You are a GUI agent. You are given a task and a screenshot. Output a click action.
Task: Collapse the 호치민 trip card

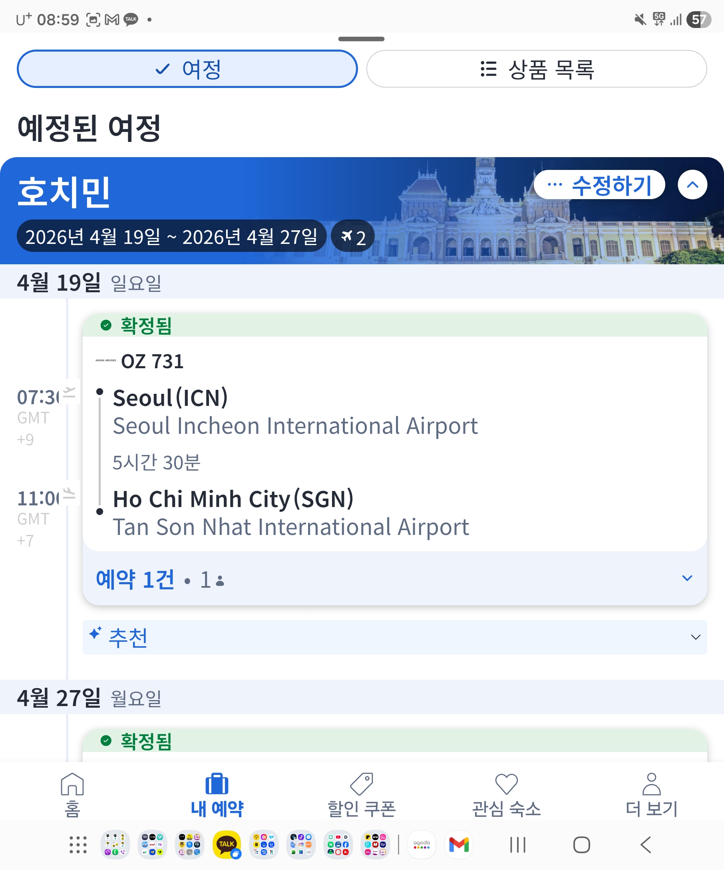692,185
